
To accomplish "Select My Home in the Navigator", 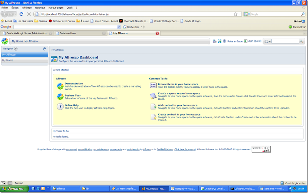I will tap(25, 60).
